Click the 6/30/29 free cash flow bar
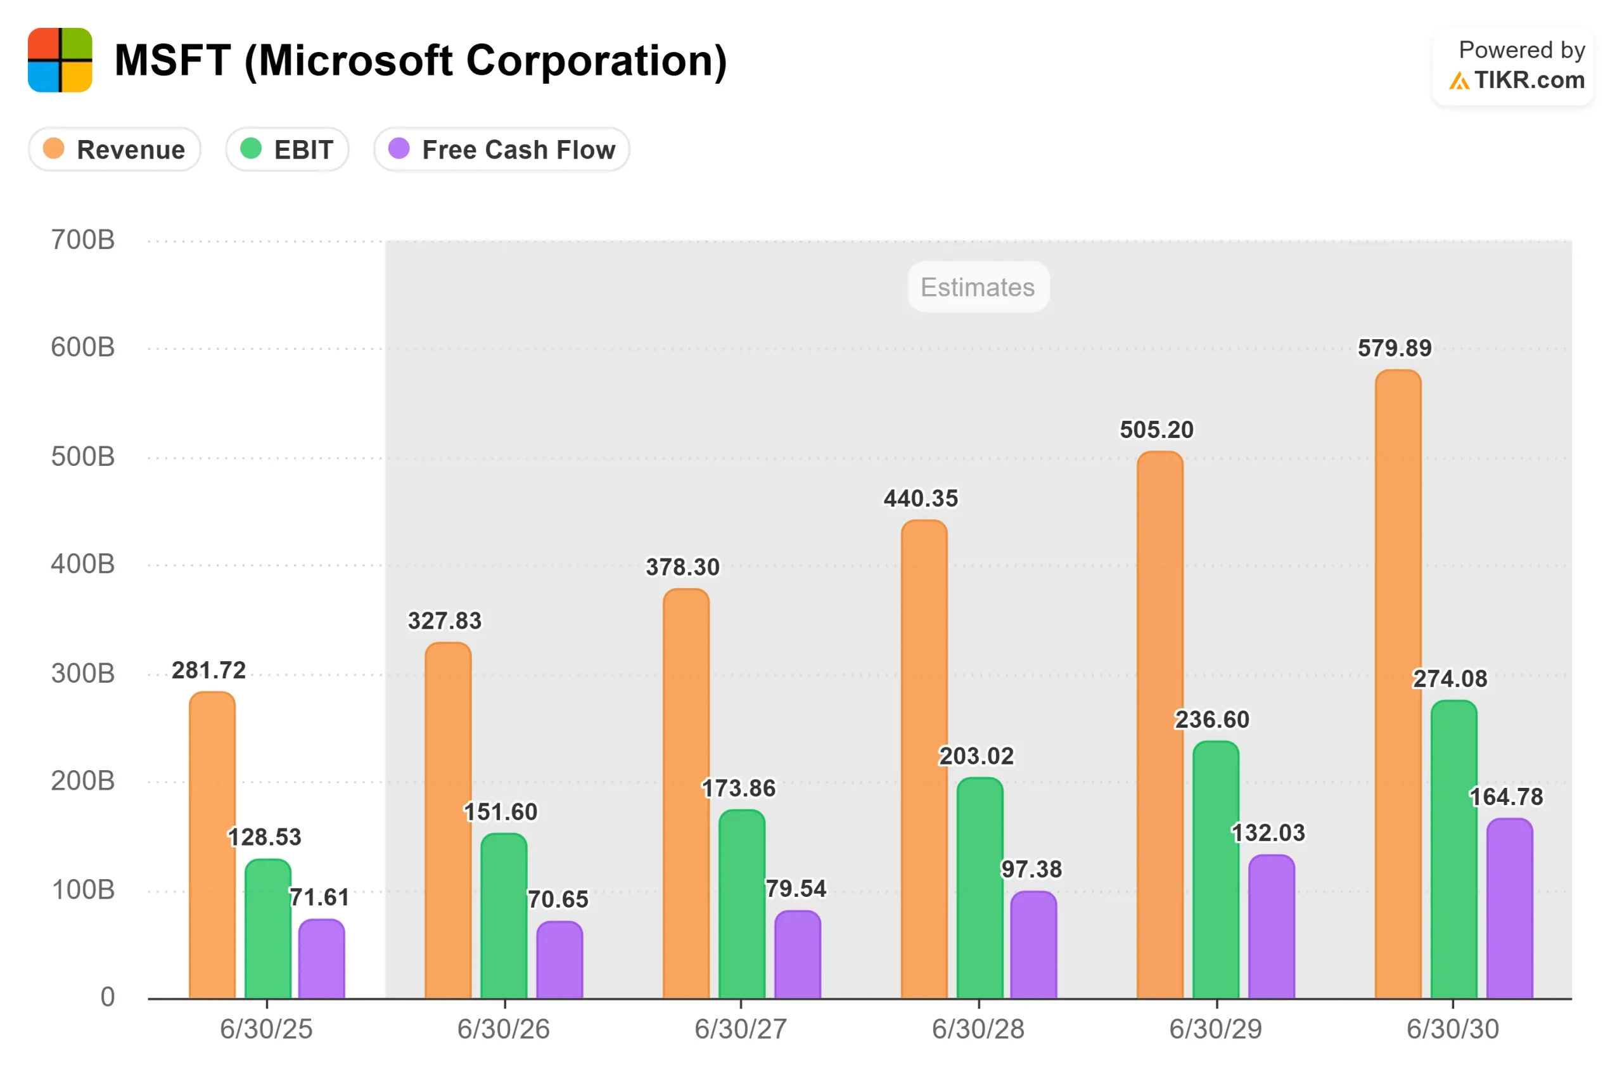Screen dimensions: 1622x1082 coord(1272,927)
